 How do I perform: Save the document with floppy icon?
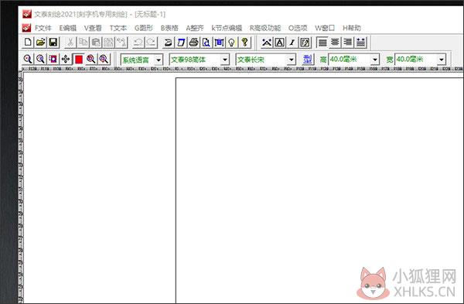(x=53, y=43)
